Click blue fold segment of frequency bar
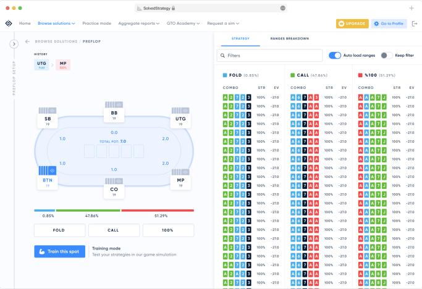Viewport: 422px width, 289px height. [44, 211]
